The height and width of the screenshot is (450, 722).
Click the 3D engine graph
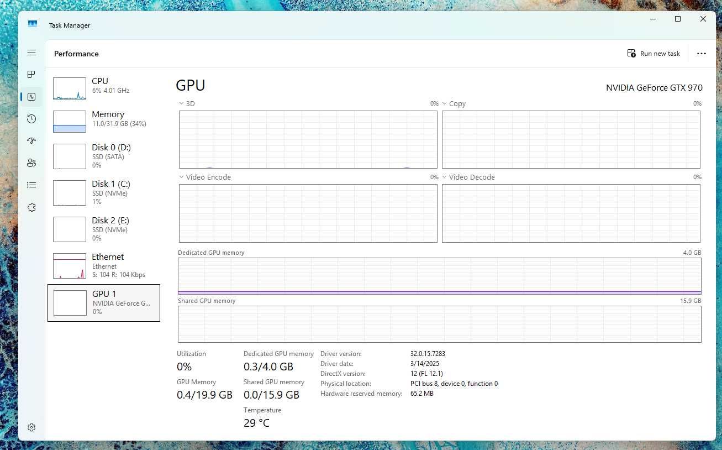coord(308,139)
